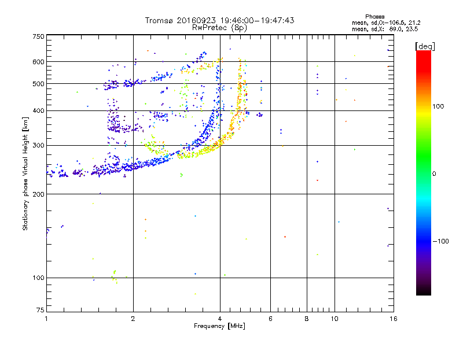Click the '400' y-axis tick label
Screen dimensions: 463x347
coord(38,110)
